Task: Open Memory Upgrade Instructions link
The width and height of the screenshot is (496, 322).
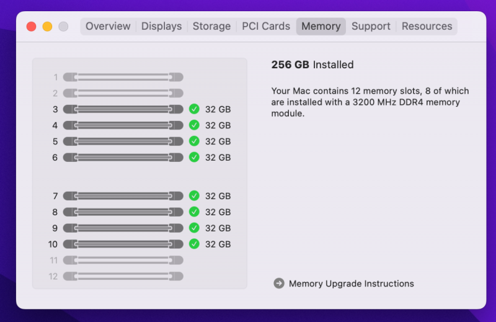Action: (x=351, y=284)
